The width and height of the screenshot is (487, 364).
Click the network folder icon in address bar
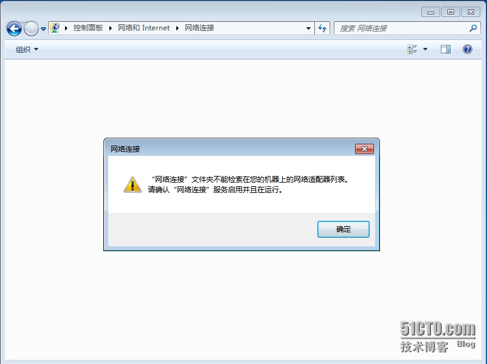tap(55, 28)
